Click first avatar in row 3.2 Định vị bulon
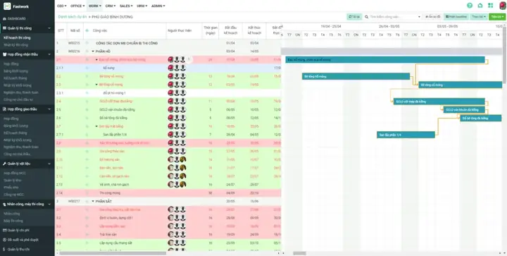The height and width of the screenshot is (256, 507). click(170, 218)
